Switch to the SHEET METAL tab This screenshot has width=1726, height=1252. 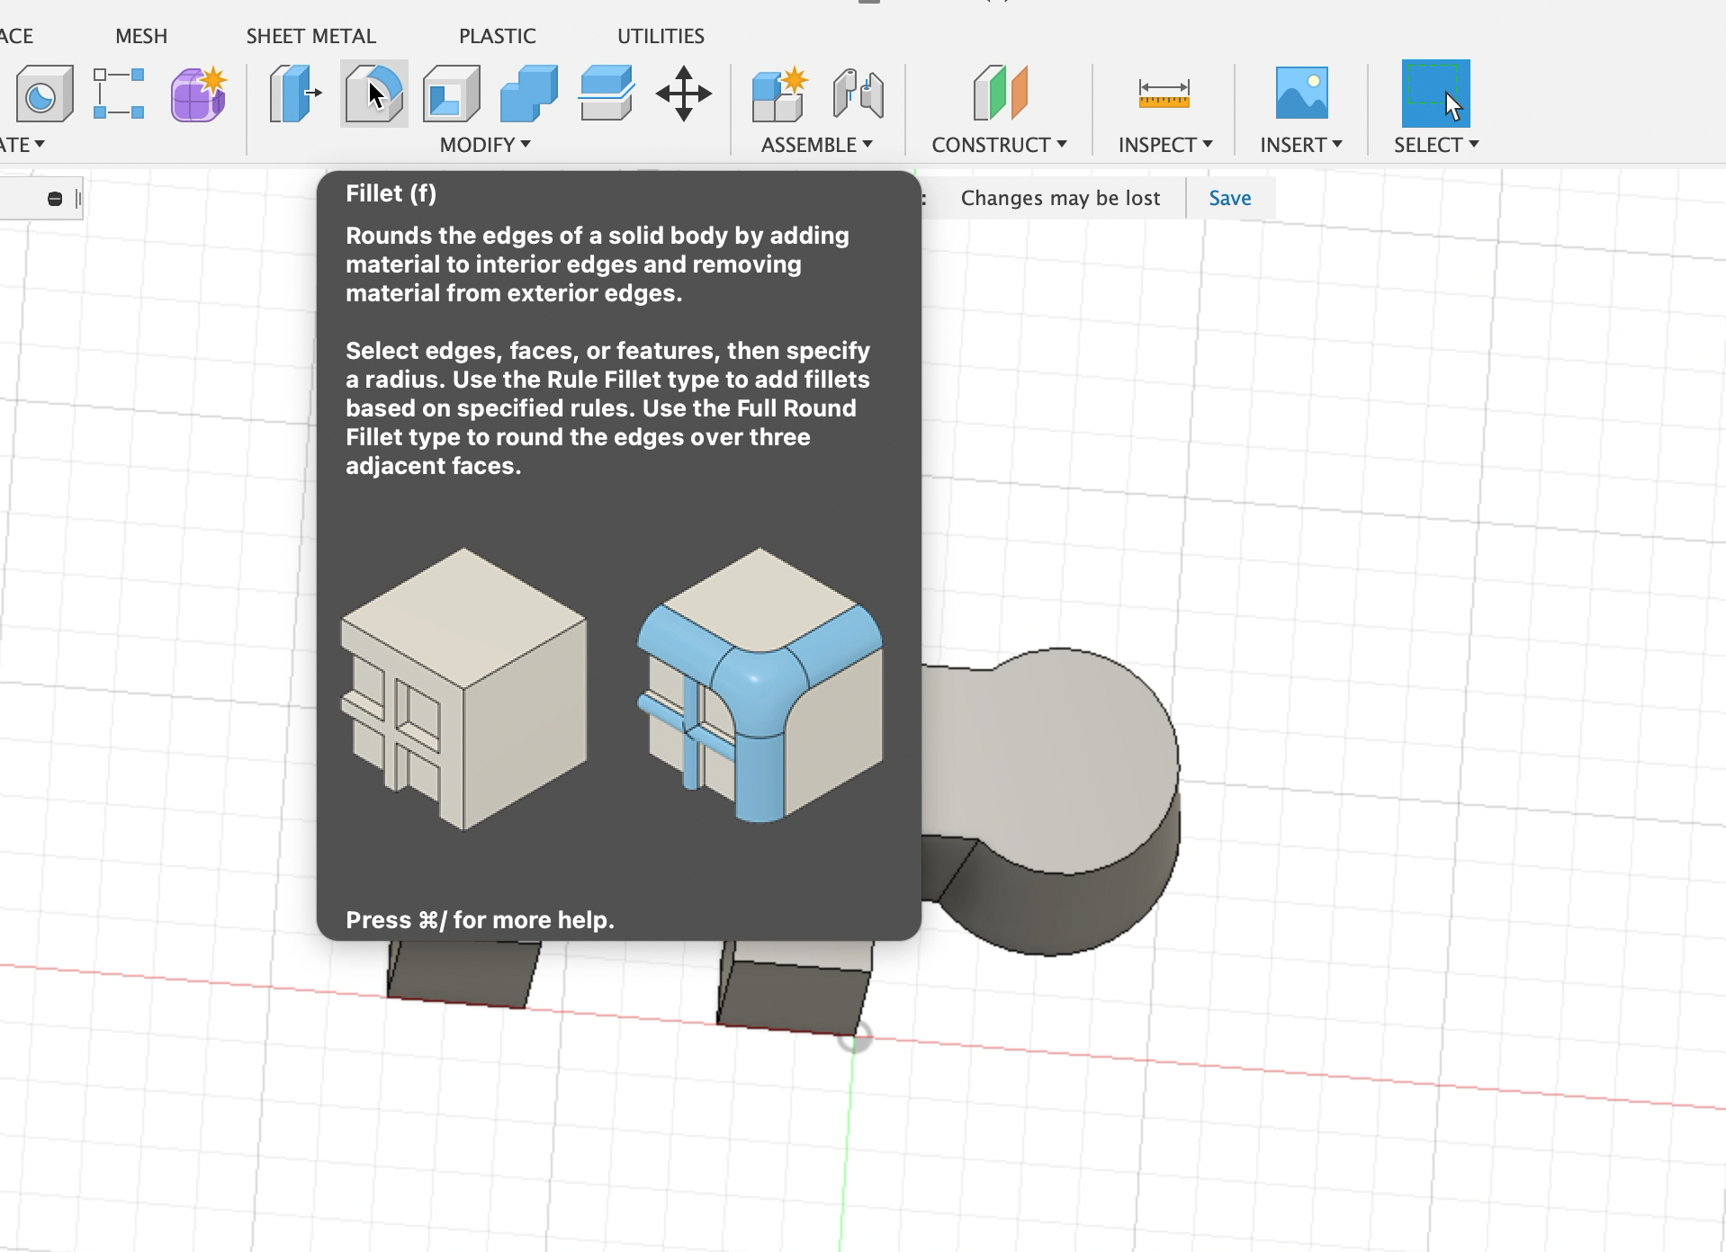pos(311,36)
